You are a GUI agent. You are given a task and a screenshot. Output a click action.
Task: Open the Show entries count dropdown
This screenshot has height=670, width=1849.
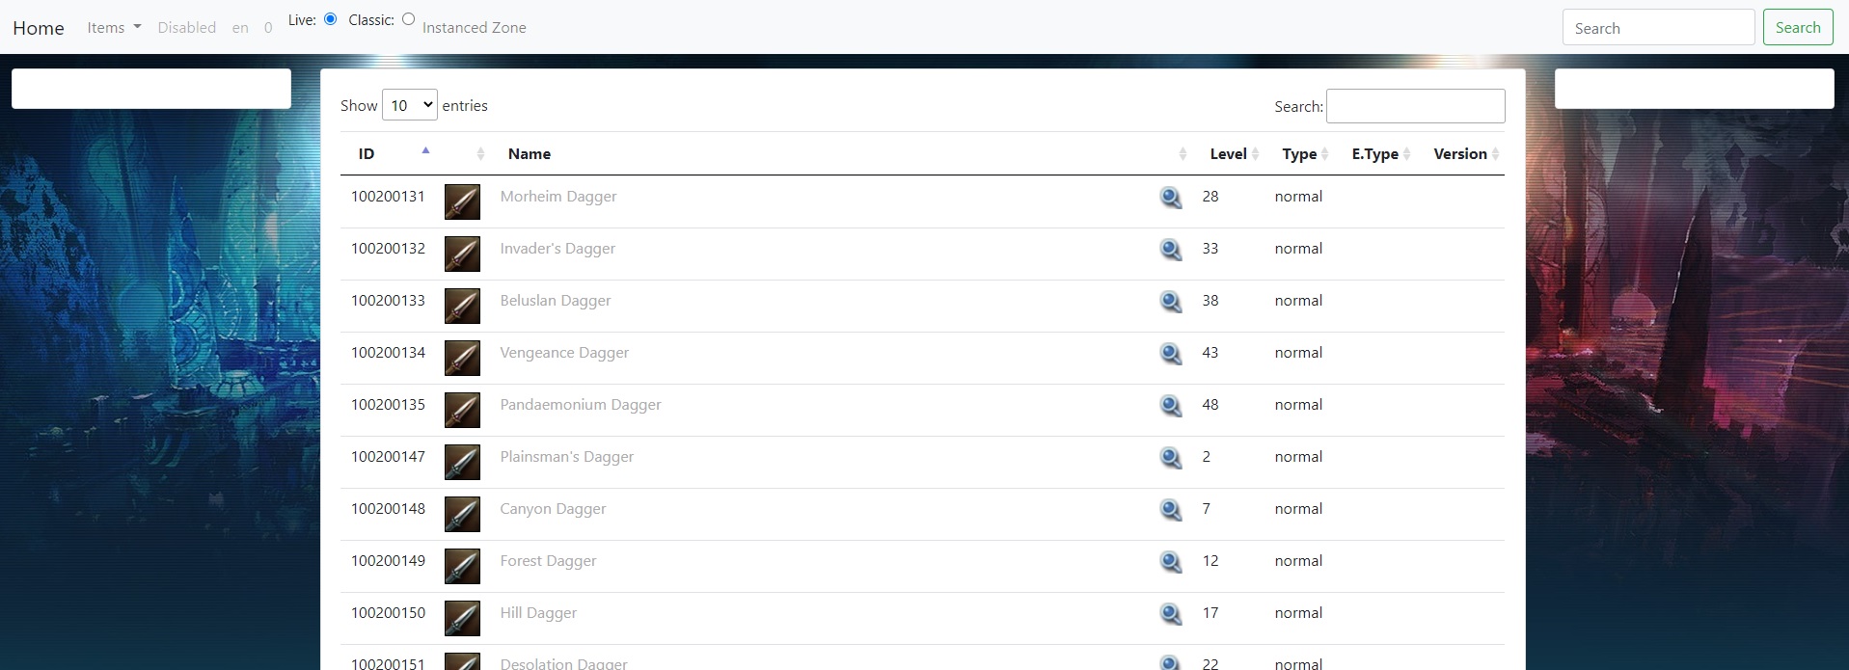click(410, 105)
